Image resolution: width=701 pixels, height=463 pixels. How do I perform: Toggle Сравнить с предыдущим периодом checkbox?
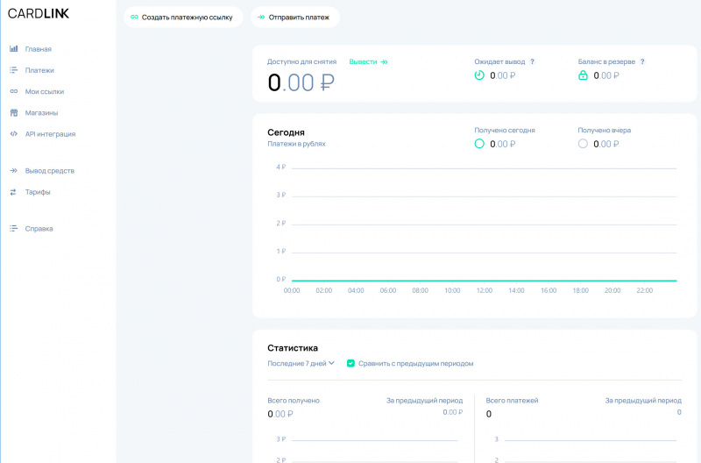coord(350,363)
